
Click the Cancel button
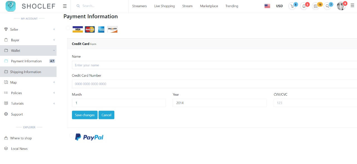point(106,115)
